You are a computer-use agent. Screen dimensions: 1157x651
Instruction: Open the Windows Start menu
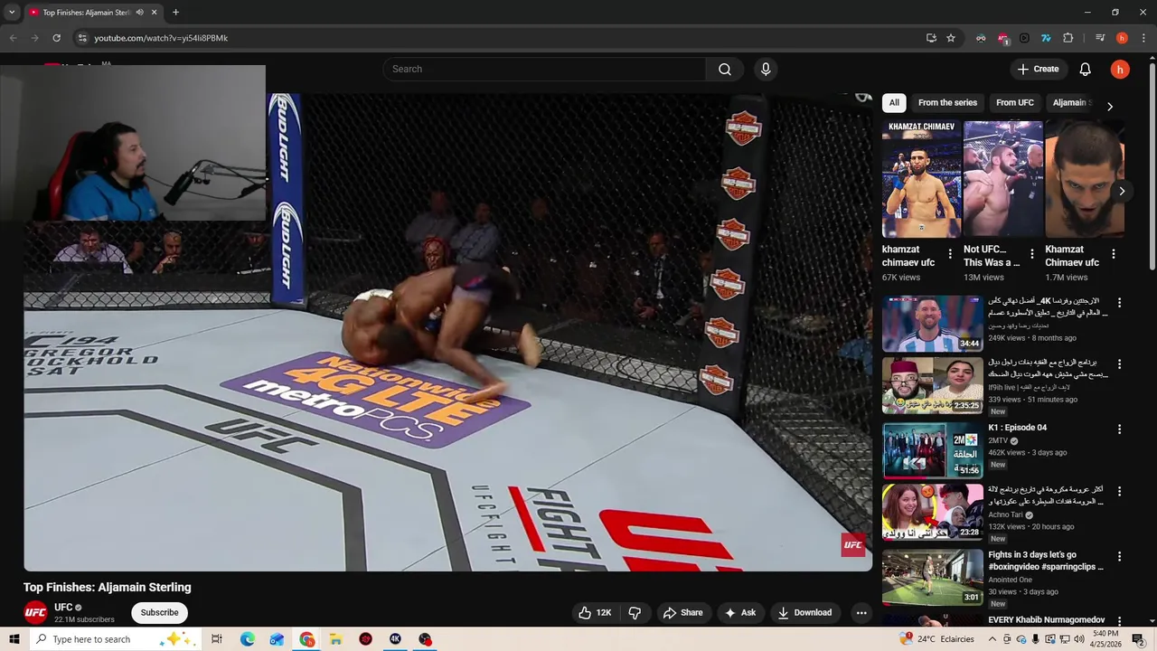point(14,639)
